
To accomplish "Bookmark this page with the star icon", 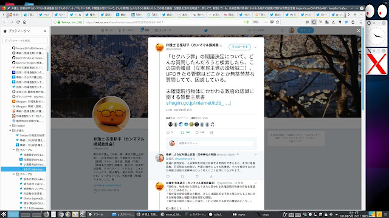I will (x=278, y=22).
